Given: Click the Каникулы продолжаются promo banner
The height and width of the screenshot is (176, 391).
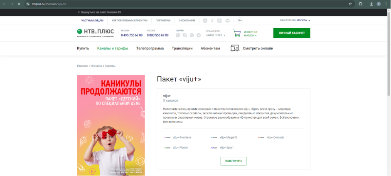Looking at the screenshot, I should click(111, 125).
